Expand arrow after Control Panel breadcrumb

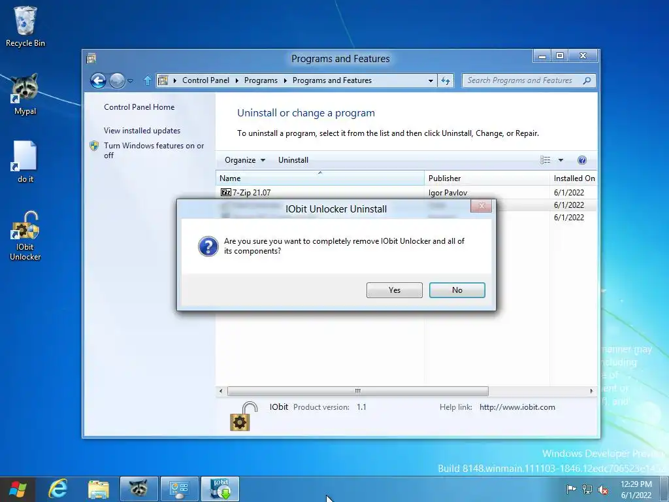point(237,80)
